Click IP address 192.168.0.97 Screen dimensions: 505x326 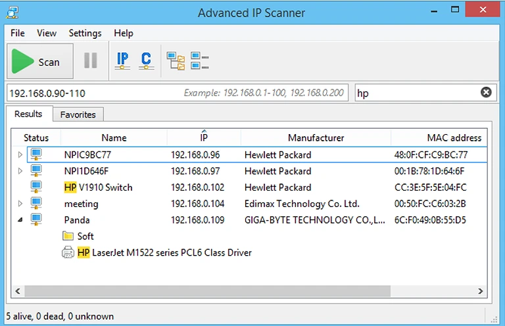point(195,171)
